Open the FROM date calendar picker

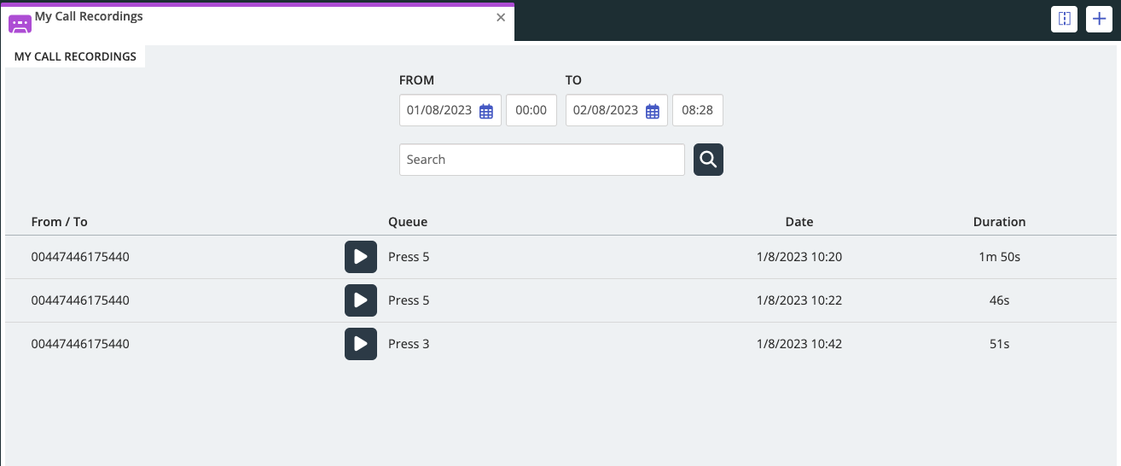[486, 111]
